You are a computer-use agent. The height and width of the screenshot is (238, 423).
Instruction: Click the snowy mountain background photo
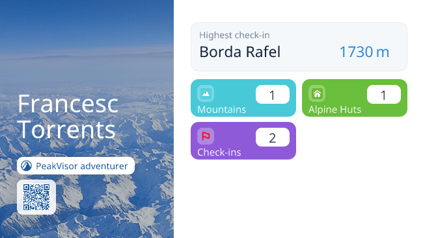87,54
